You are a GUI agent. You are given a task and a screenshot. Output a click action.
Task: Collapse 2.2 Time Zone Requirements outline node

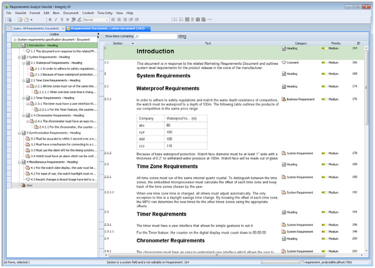pyautogui.click(x=24, y=81)
